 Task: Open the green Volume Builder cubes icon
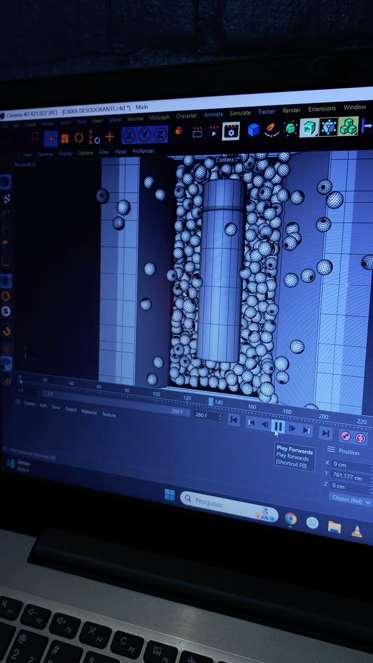coord(348,126)
